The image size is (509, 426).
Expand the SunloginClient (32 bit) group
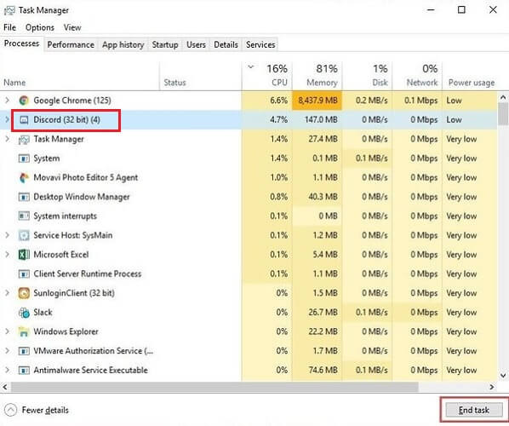click(x=7, y=293)
